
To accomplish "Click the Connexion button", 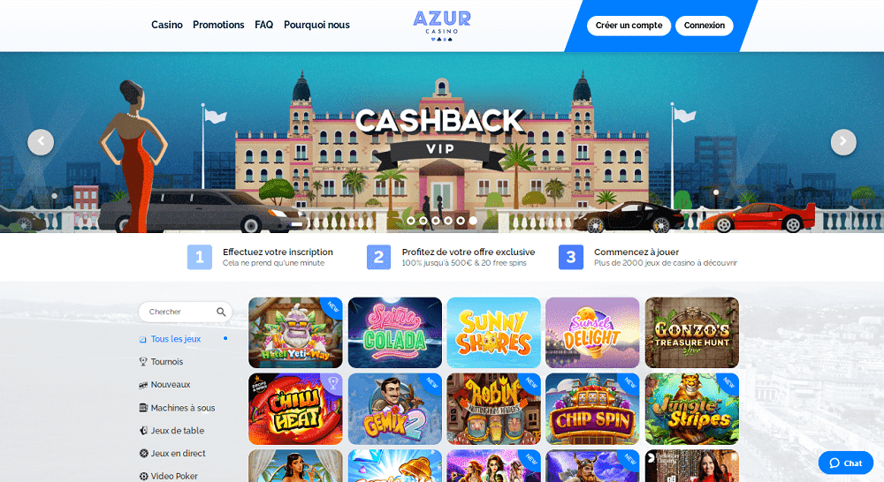I will pos(705,26).
